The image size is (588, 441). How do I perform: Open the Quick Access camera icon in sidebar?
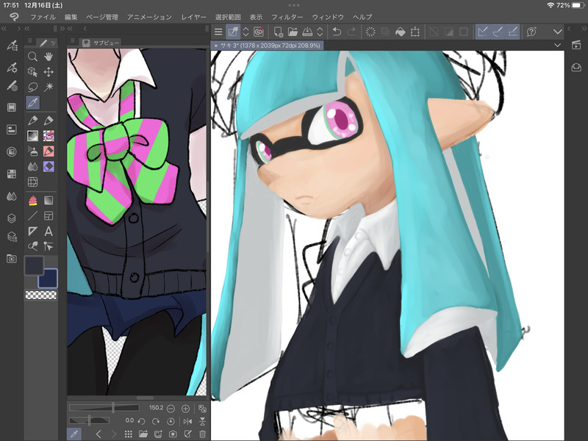coord(12,259)
